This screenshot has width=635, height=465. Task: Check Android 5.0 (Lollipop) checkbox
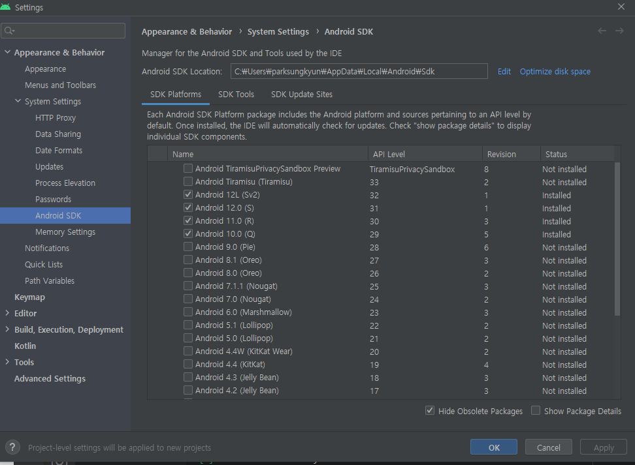click(x=188, y=338)
